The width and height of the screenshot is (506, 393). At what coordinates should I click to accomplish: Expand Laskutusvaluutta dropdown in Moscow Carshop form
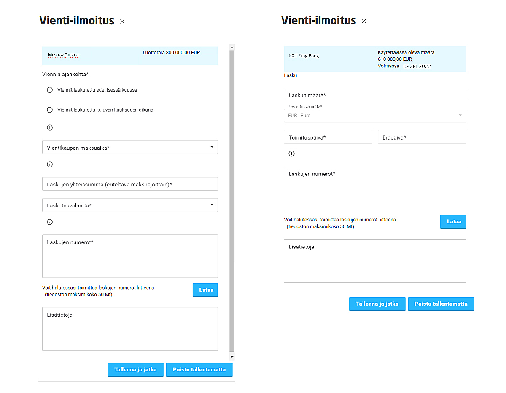pyautogui.click(x=130, y=205)
